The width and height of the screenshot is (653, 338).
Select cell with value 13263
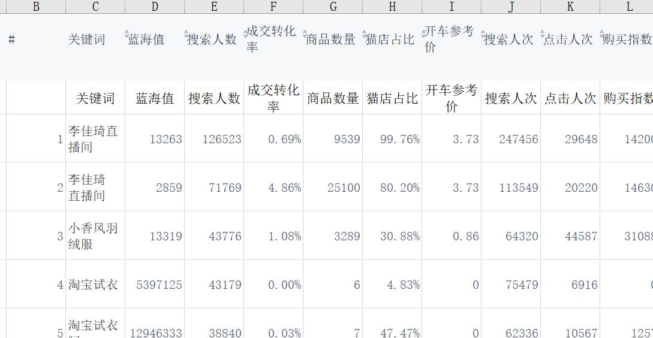click(x=155, y=138)
